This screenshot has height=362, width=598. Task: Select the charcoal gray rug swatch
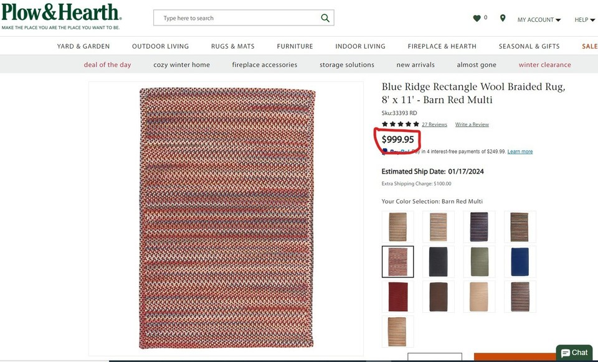[438, 261]
